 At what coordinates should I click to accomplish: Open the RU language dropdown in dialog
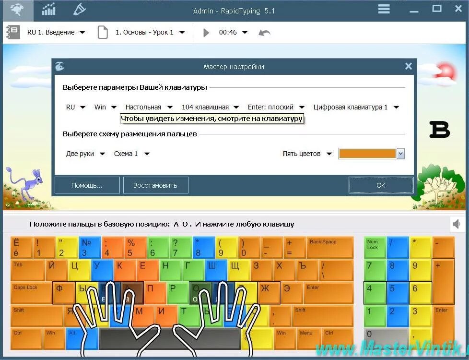(x=76, y=107)
